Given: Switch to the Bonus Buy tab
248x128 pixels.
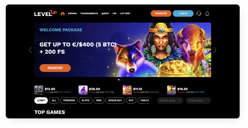Looking at the screenshot, I should point(115,100).
